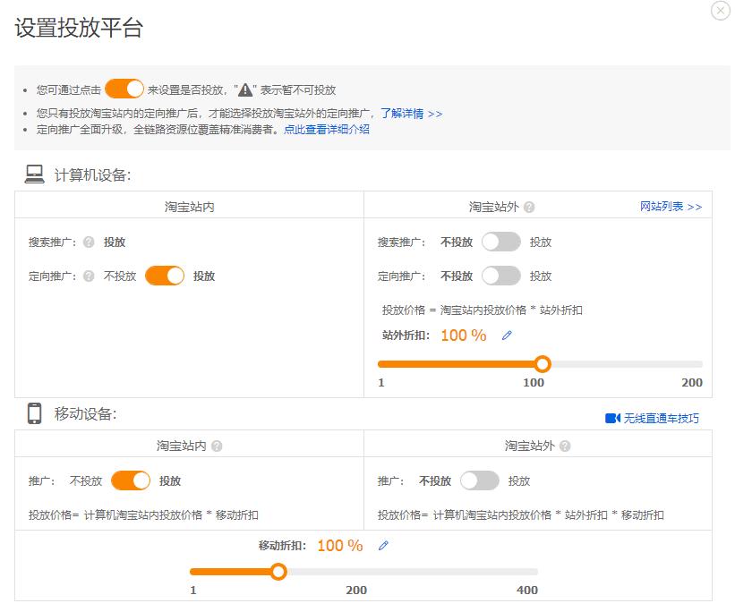Click the pencil icon to edit 移动折扣
The image size is (735, 612).
384,544
